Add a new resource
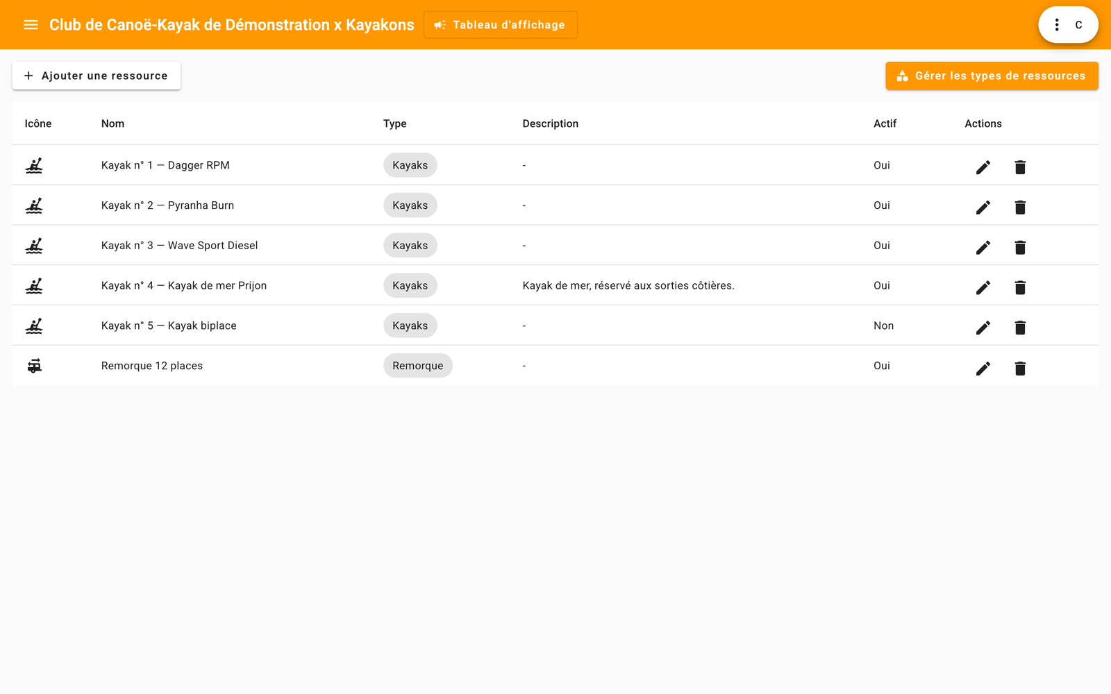 [x=97, y=76]
